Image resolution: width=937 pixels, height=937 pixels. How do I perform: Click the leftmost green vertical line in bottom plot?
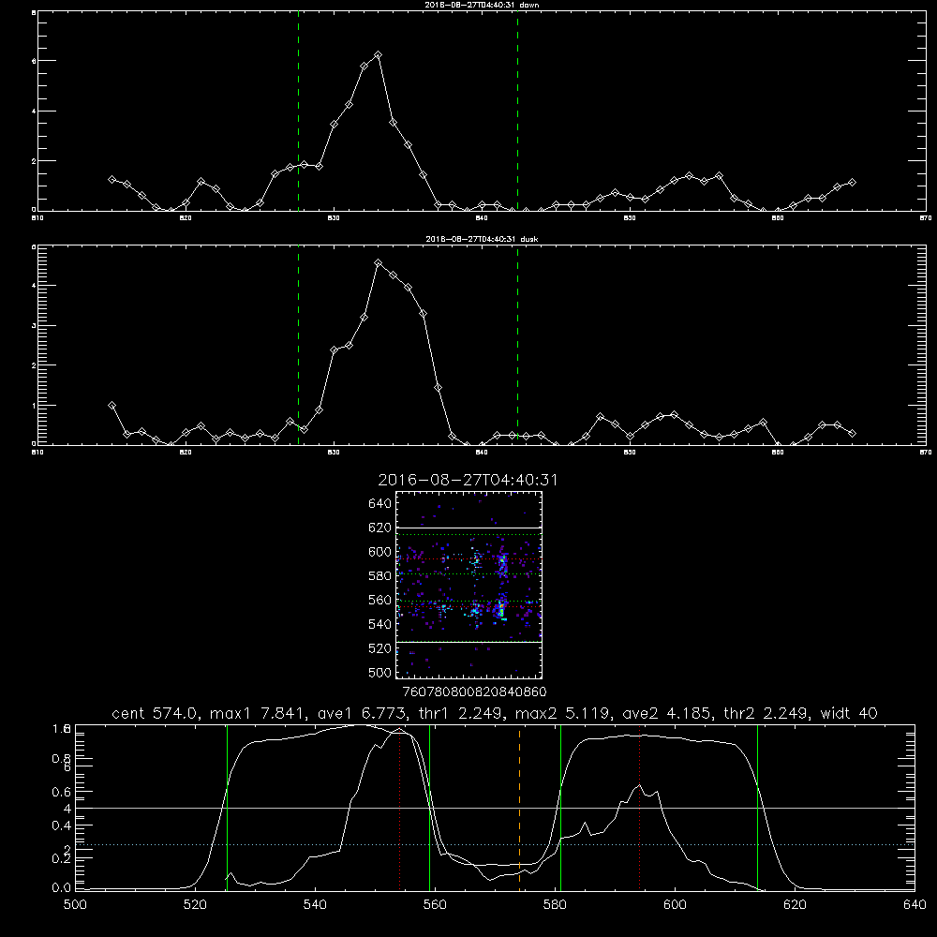tap(227, 808)
